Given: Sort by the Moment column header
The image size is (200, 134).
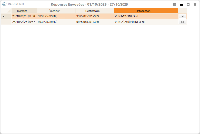Looking at the screenshot, I should [22, 11].
